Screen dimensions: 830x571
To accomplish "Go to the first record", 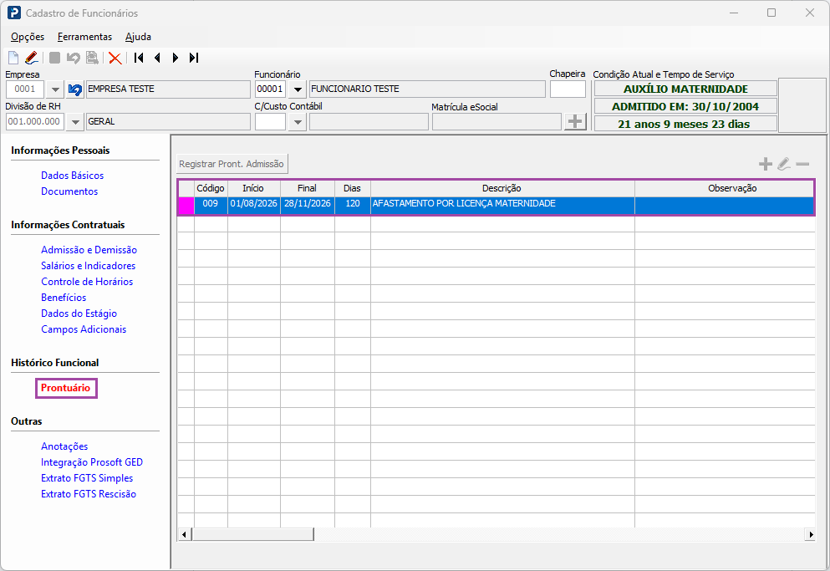I will pos(139,58).
